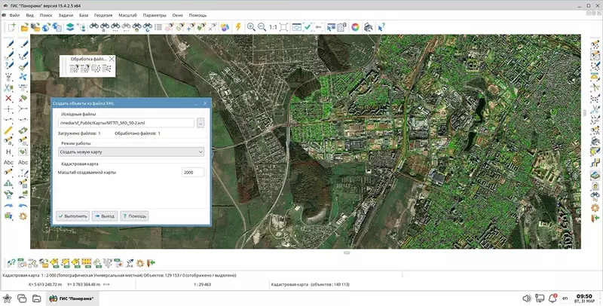Open Помощь in the XML dialog
603x306 pixels.
[134, 216]
